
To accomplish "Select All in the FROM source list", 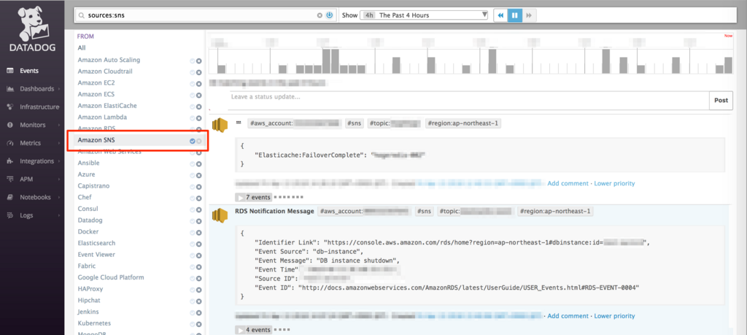I will click(x=82, y=47).
